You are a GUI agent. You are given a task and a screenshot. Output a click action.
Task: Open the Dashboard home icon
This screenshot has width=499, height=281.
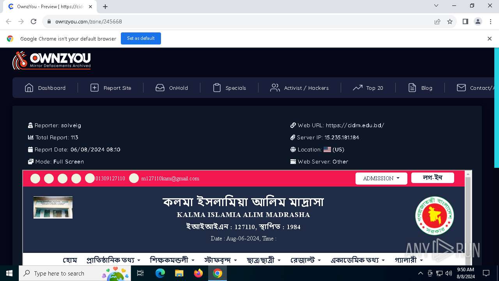pyautogui.click(x=29, y=88)
